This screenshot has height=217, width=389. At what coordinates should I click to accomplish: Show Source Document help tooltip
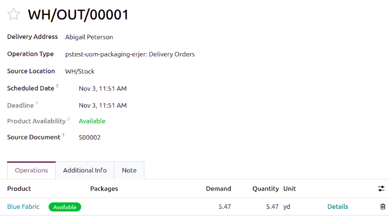(x=63, y=136)
